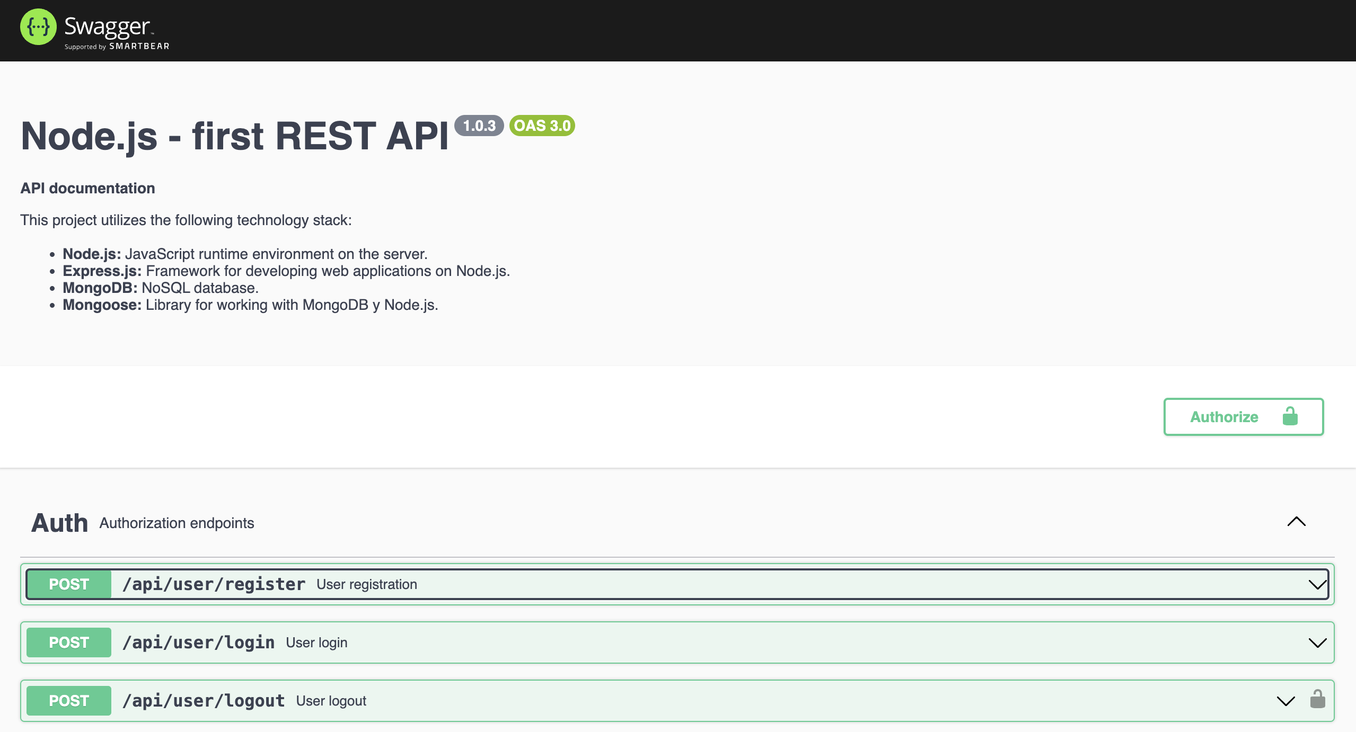Expand the /api/user/login endpoint chevron

point(1317,643)
